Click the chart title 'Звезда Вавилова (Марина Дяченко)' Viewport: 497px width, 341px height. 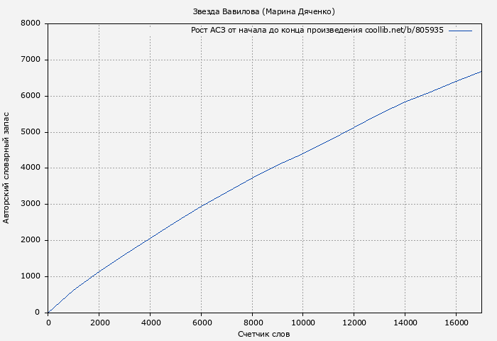[x=264, y=11]
